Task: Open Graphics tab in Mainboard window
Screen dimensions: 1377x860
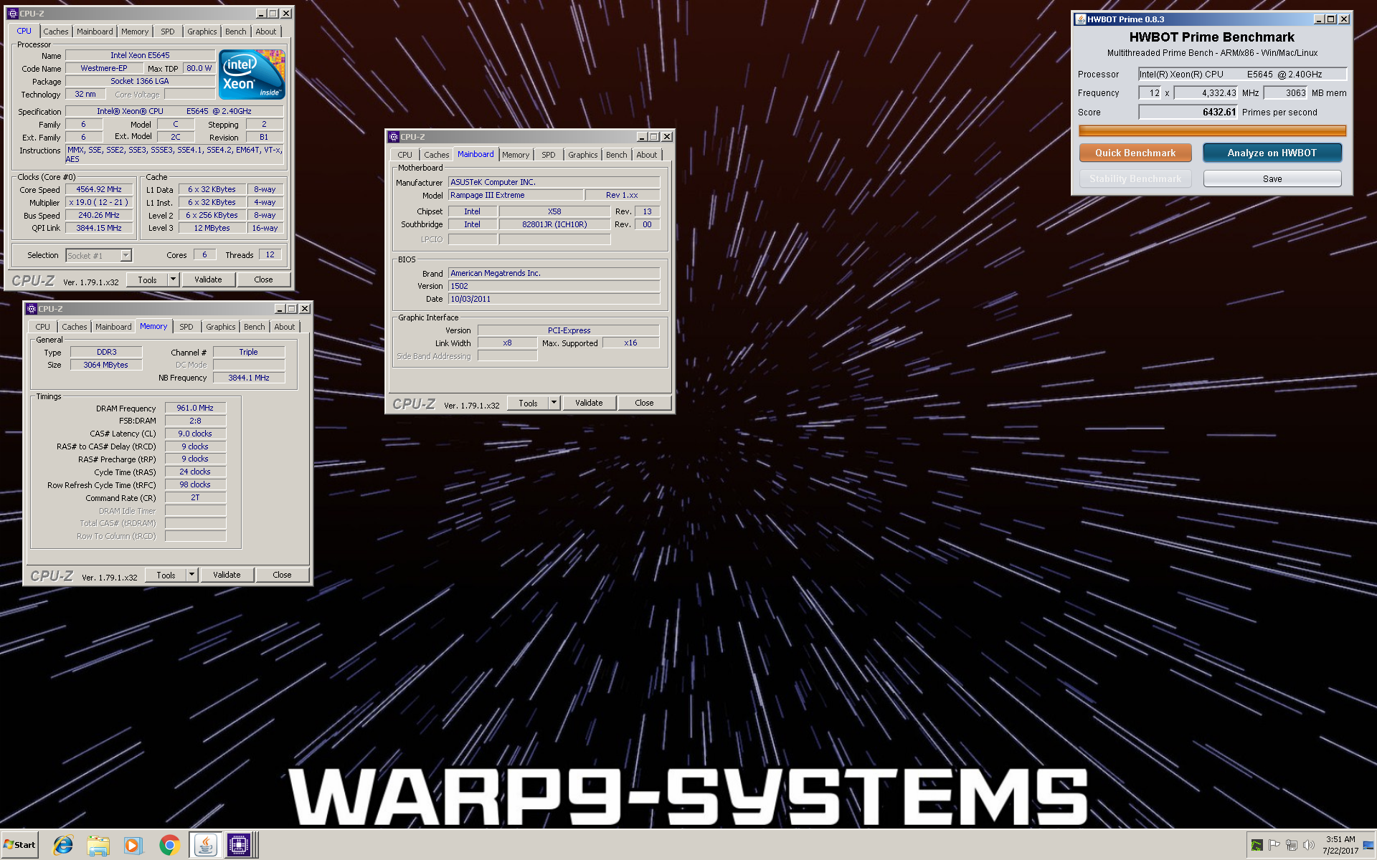Action: click(x=582, y=155)
